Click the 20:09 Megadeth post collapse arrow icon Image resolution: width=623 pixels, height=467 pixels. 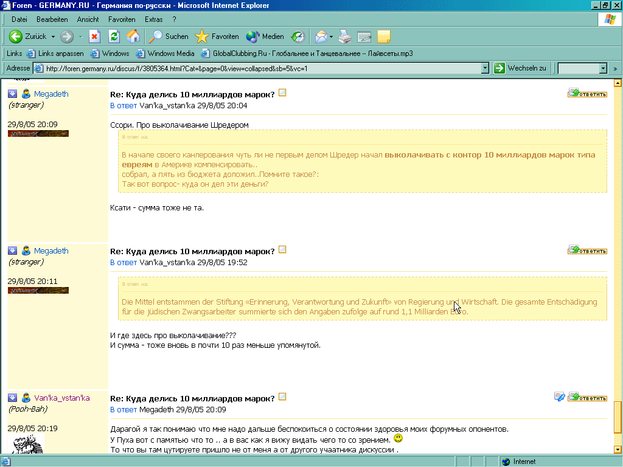point(12,94)
